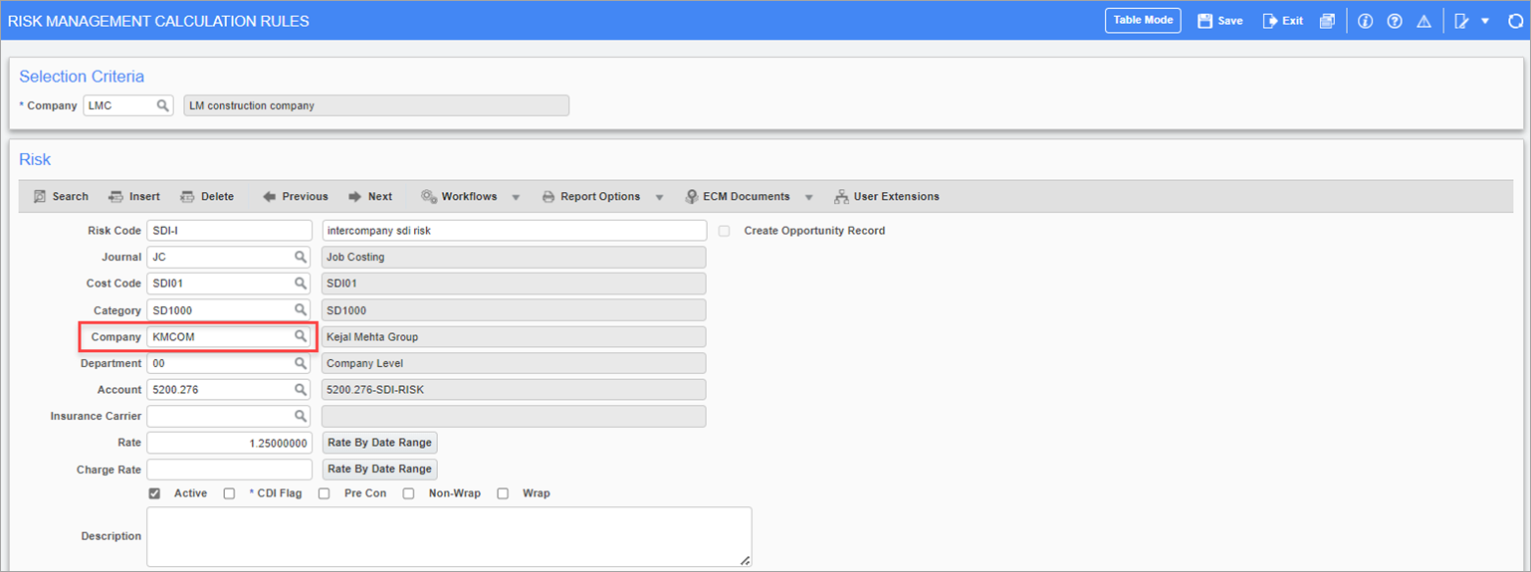Click the empty Charge Rate field

pyautogui.click(x=230, y=469)
